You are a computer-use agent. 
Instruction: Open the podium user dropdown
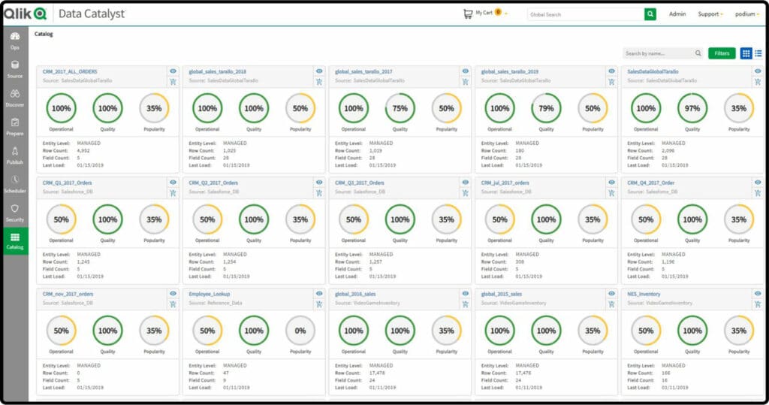coord(747,14)
